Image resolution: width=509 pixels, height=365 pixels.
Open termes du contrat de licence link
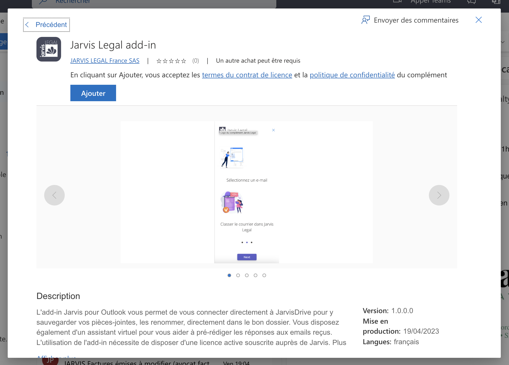(247, 75)
